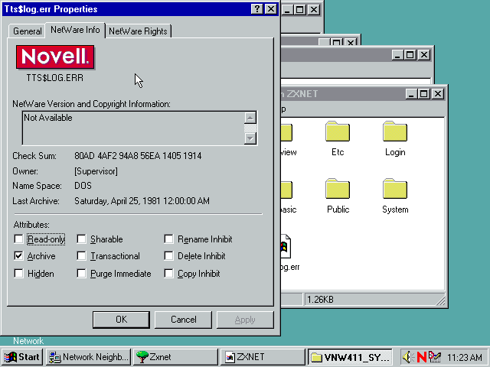The image size is (490, 367).
Task: Enable Delete Inhibit attribute
Action: [x=168, y=256]
